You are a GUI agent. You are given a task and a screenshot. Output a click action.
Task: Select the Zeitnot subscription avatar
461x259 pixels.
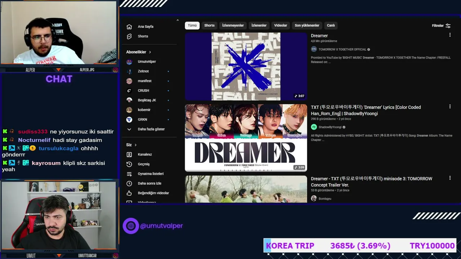click(x=129, y=71)
